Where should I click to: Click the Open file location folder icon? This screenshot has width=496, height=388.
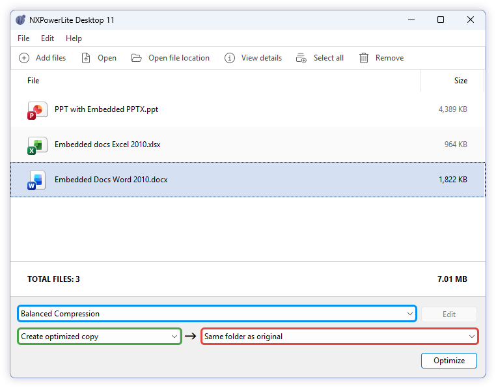coord(136,58)
